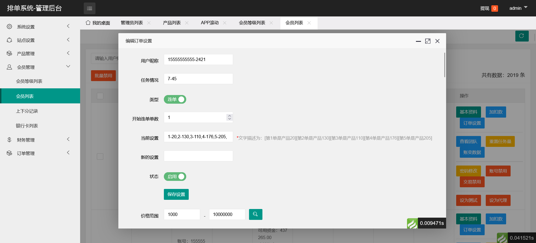Maximize the 编辑订单设置 dialog
This screenshot has width=536, height=243.
pyautogui.click(x=428, y=41)
